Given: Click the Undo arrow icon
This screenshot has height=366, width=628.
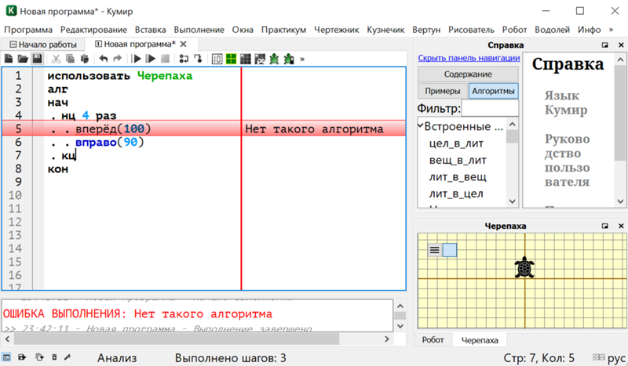Looking at the screenshot, I should 104,59.
